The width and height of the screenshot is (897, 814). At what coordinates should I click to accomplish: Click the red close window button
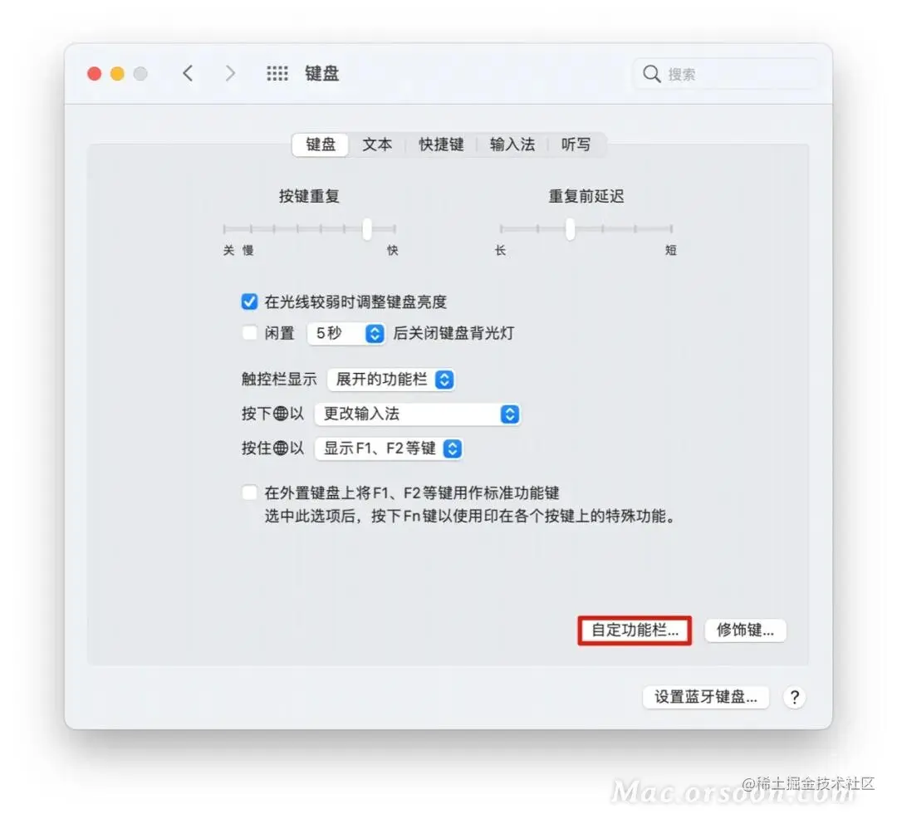95,74
